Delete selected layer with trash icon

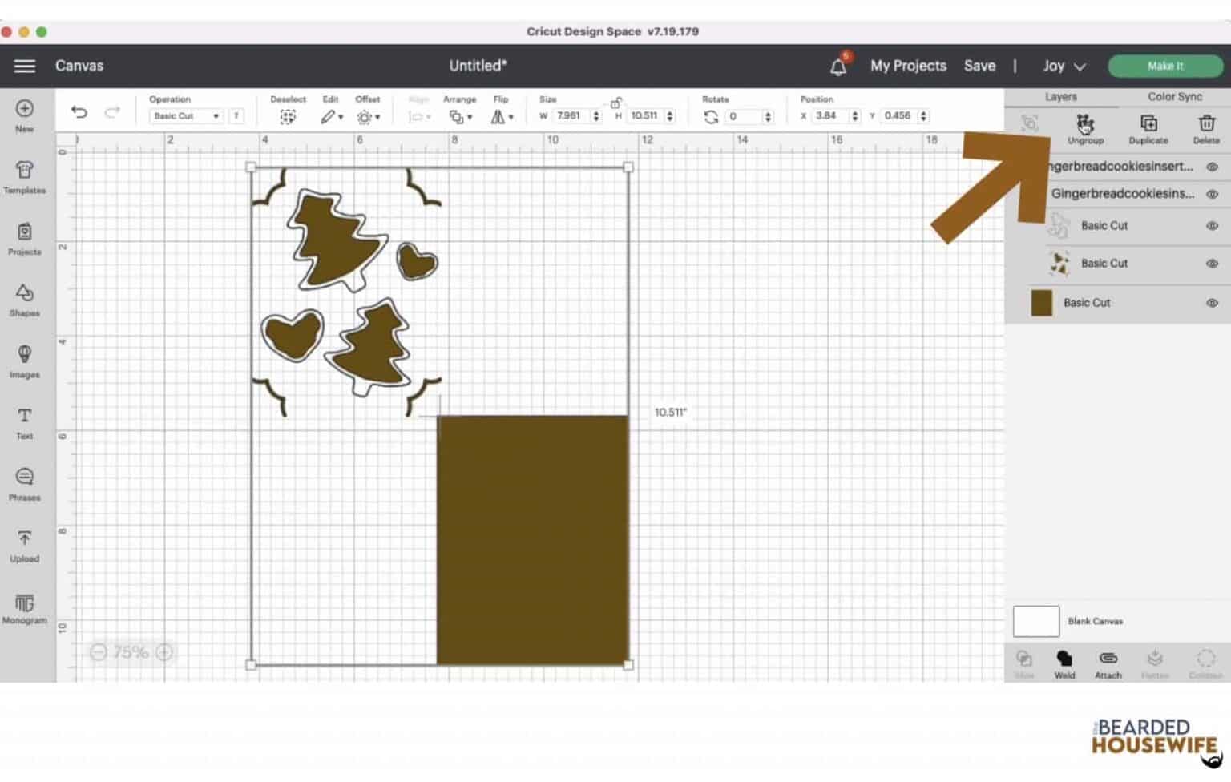tap(1206, 127)
